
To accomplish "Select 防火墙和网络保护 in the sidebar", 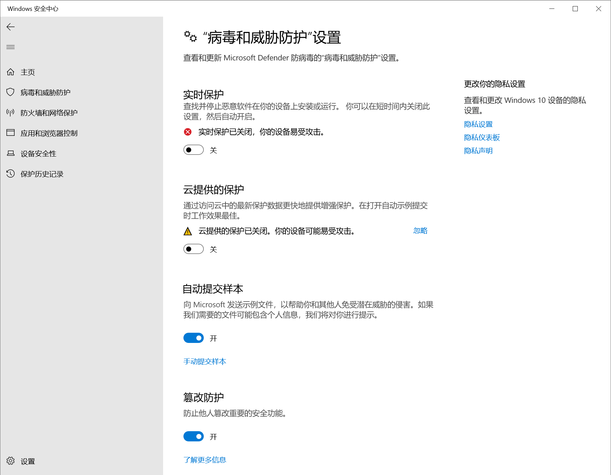I will pyautogui.click(x=49, y=113).
